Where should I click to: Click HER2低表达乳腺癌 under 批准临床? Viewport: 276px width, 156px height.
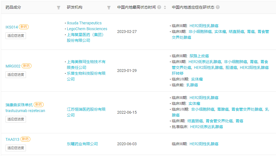coord(206,127)
